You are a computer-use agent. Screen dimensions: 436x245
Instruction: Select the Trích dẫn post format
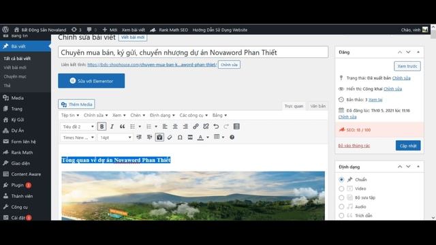pos(341,216)
